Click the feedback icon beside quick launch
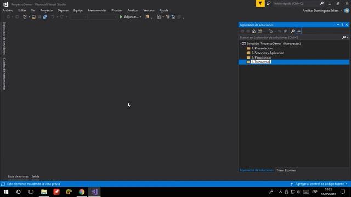 (x=268, y=3)
